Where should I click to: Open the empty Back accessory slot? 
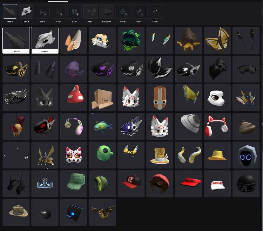74,11
